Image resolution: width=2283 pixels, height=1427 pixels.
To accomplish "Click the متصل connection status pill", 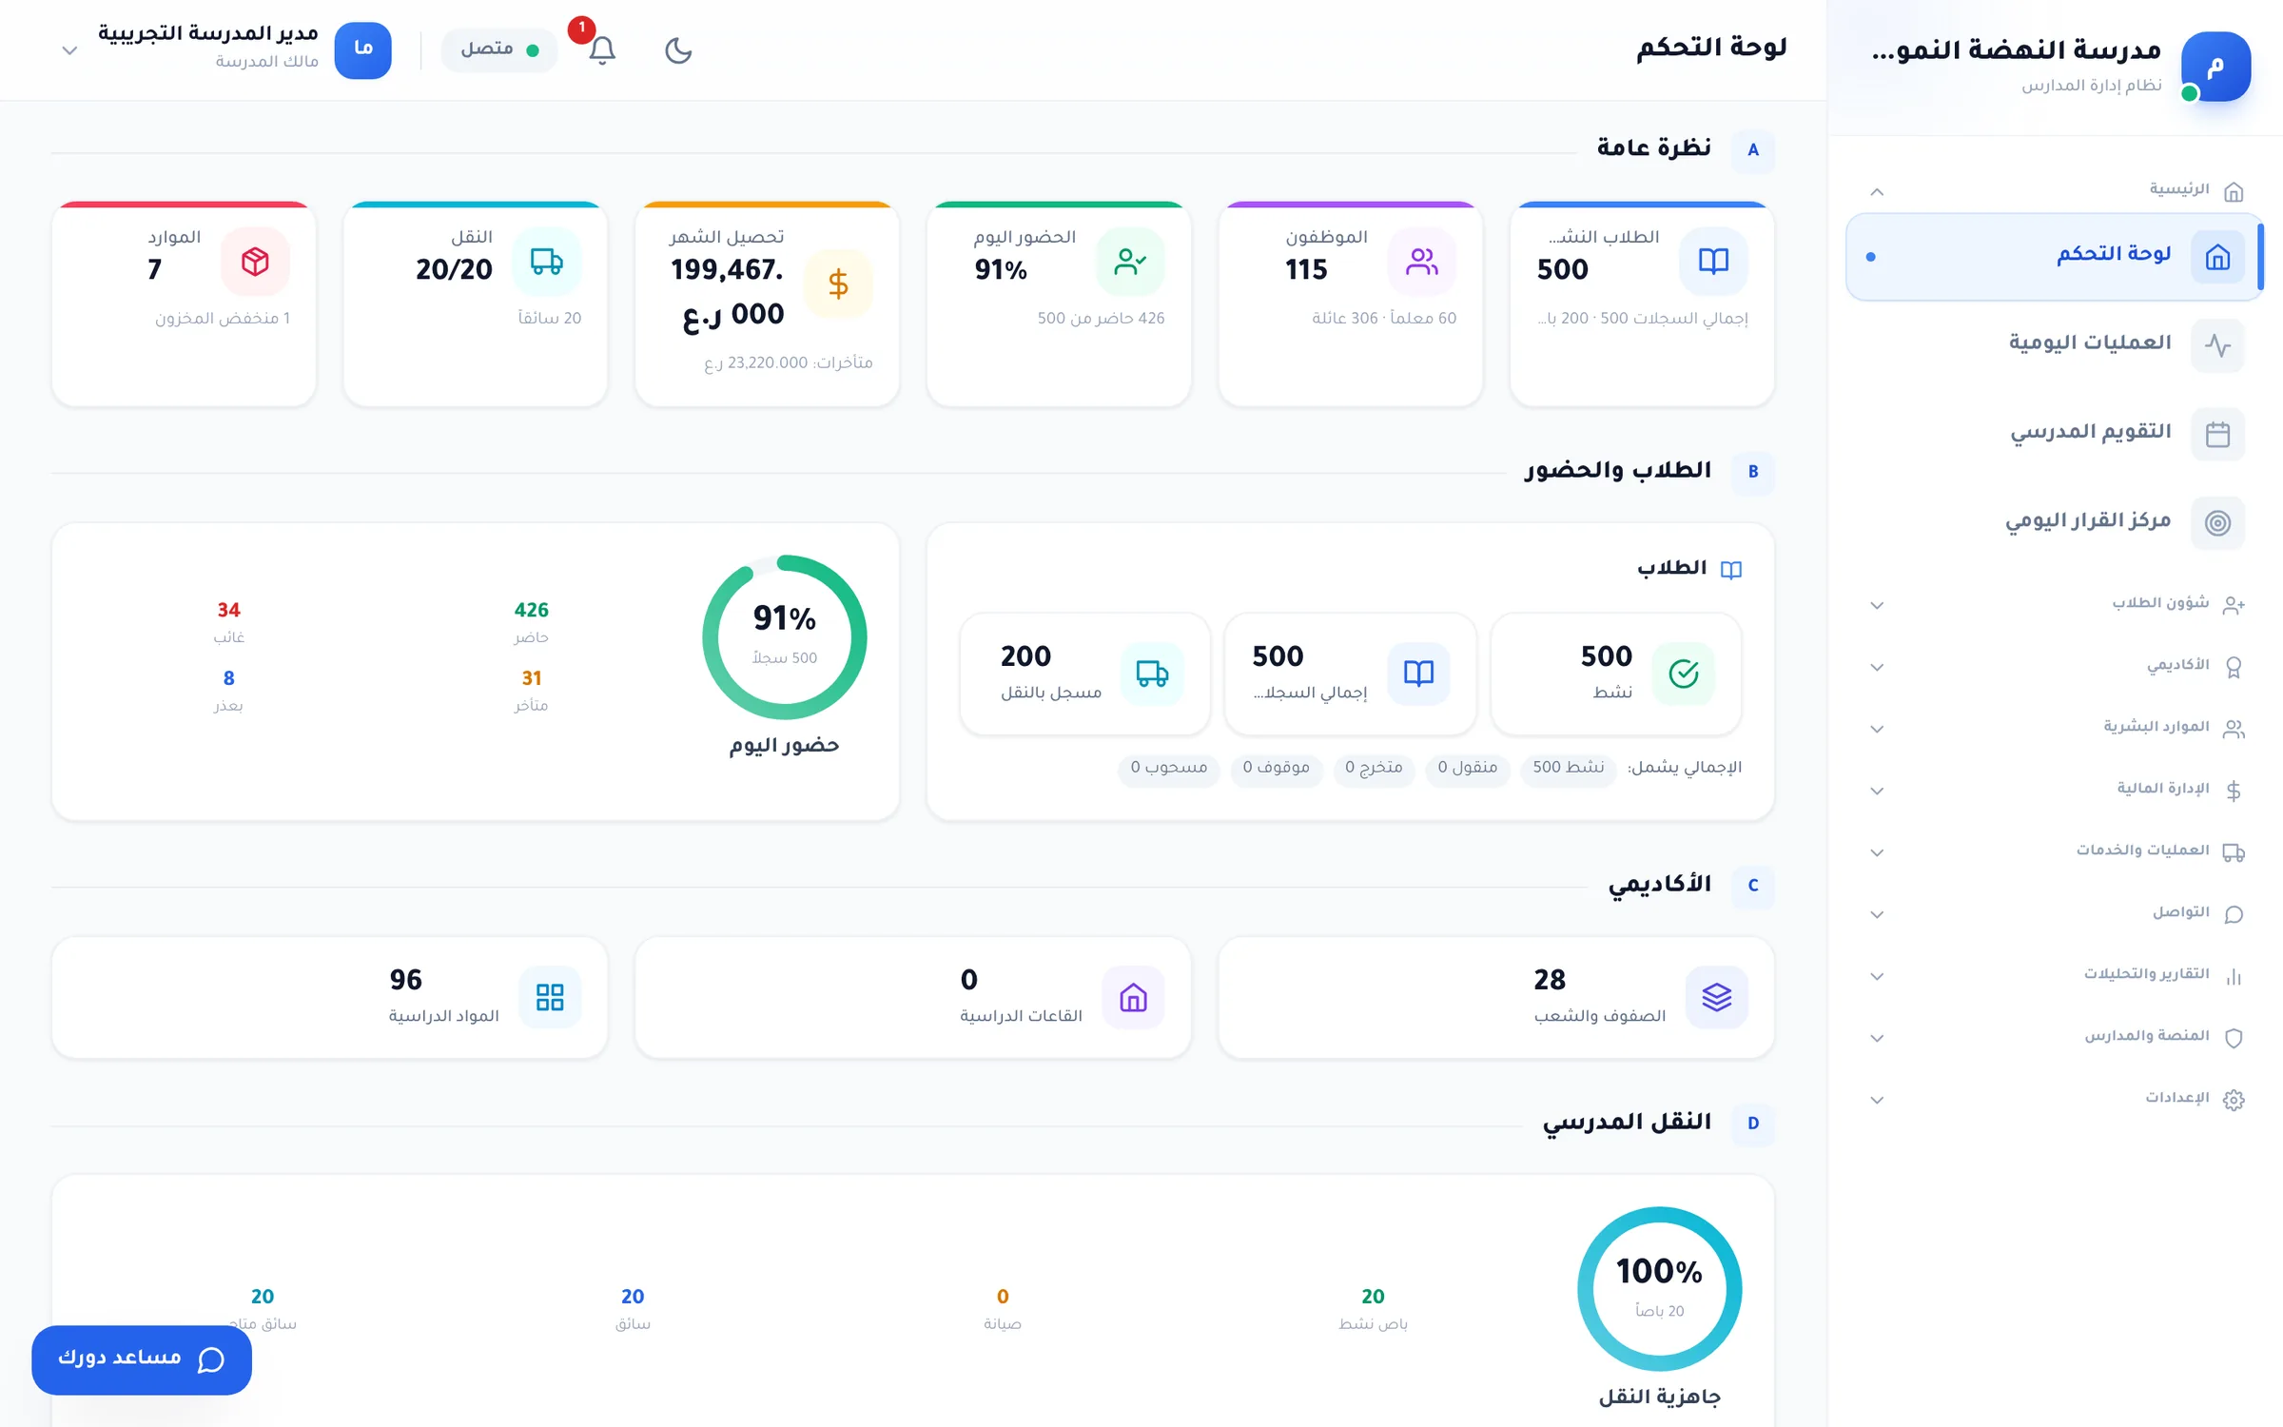I will [x=499, y=50].
